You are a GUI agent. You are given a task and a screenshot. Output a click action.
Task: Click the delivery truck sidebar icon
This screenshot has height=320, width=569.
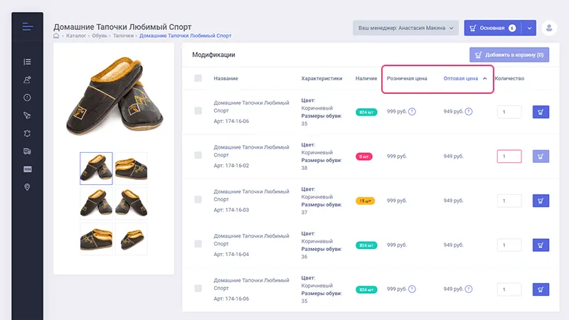[27, 151]
